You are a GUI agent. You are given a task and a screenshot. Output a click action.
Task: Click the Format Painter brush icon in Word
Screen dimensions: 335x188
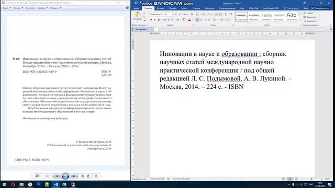[144, 20]
